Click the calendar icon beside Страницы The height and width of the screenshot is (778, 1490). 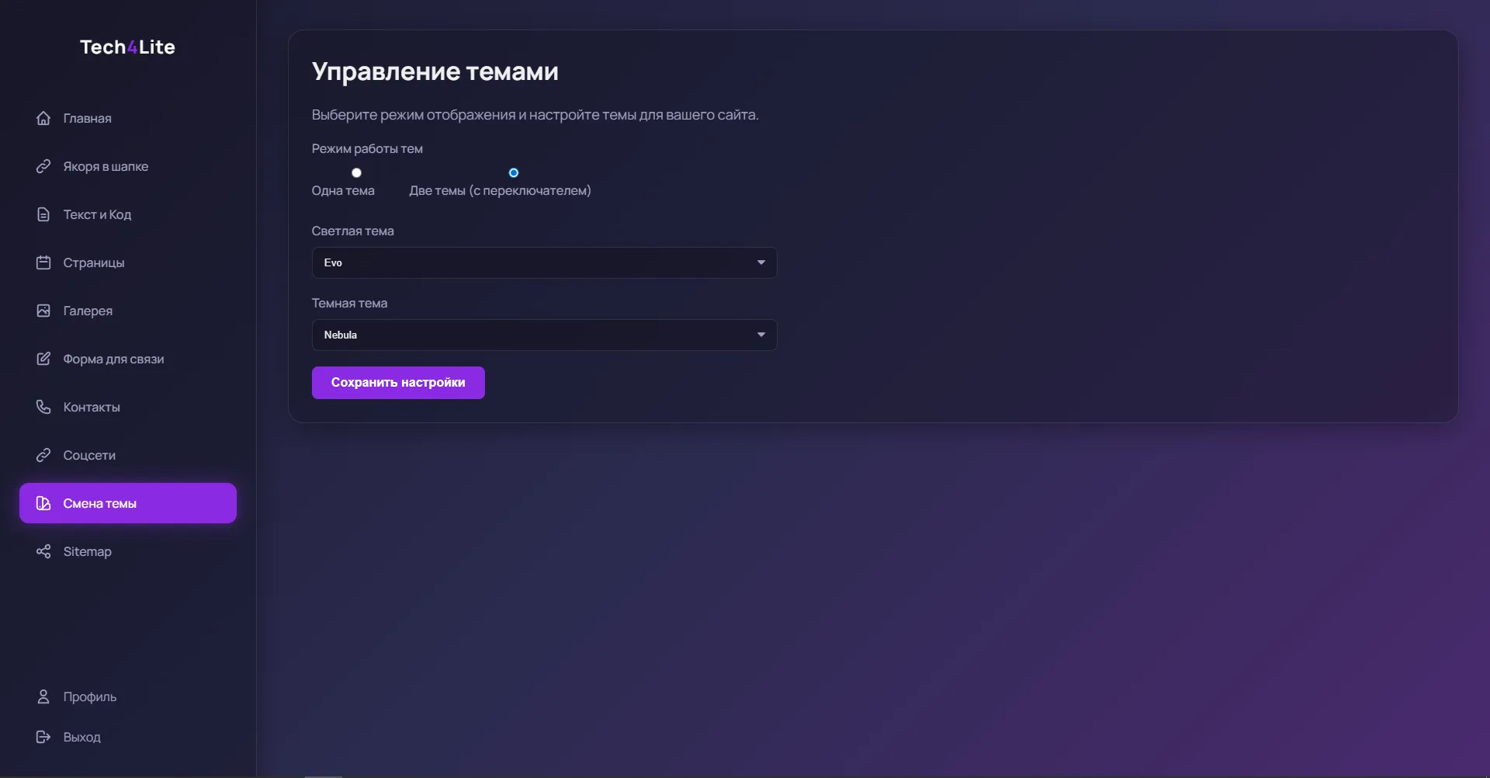point(43,262)
